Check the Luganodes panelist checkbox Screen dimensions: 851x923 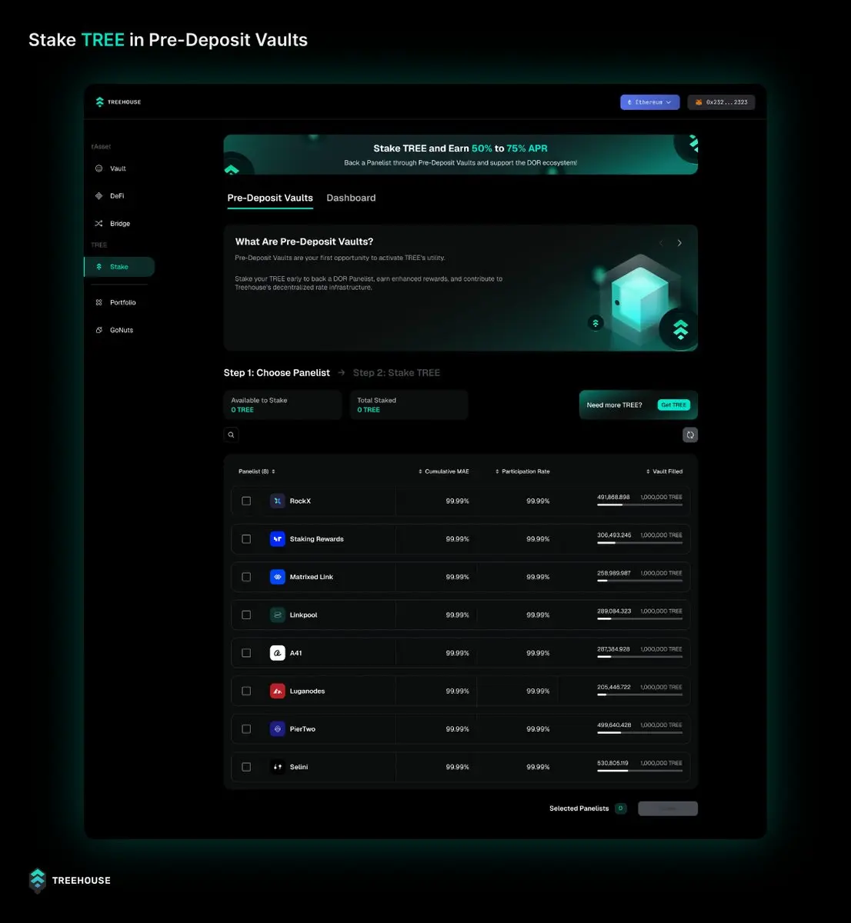246,691
